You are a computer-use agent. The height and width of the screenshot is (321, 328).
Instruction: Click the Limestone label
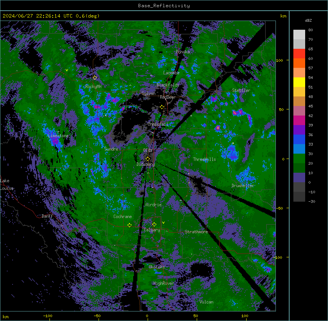(x=58, y=136)
